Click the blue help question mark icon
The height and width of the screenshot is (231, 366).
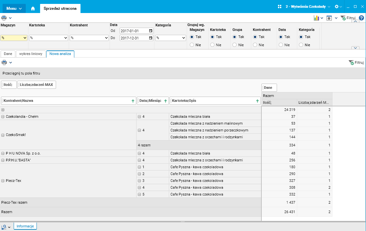[361, 18]
